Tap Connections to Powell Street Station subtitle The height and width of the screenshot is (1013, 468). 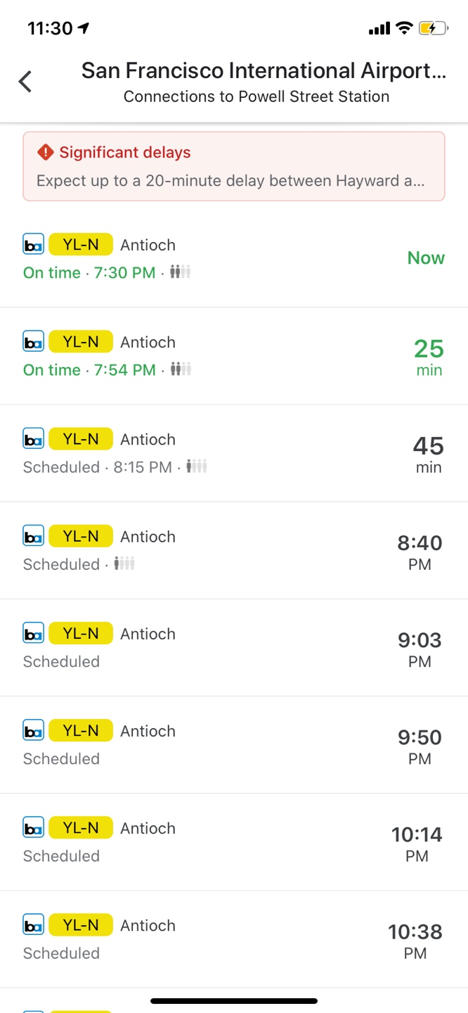(x=256, y=97)
